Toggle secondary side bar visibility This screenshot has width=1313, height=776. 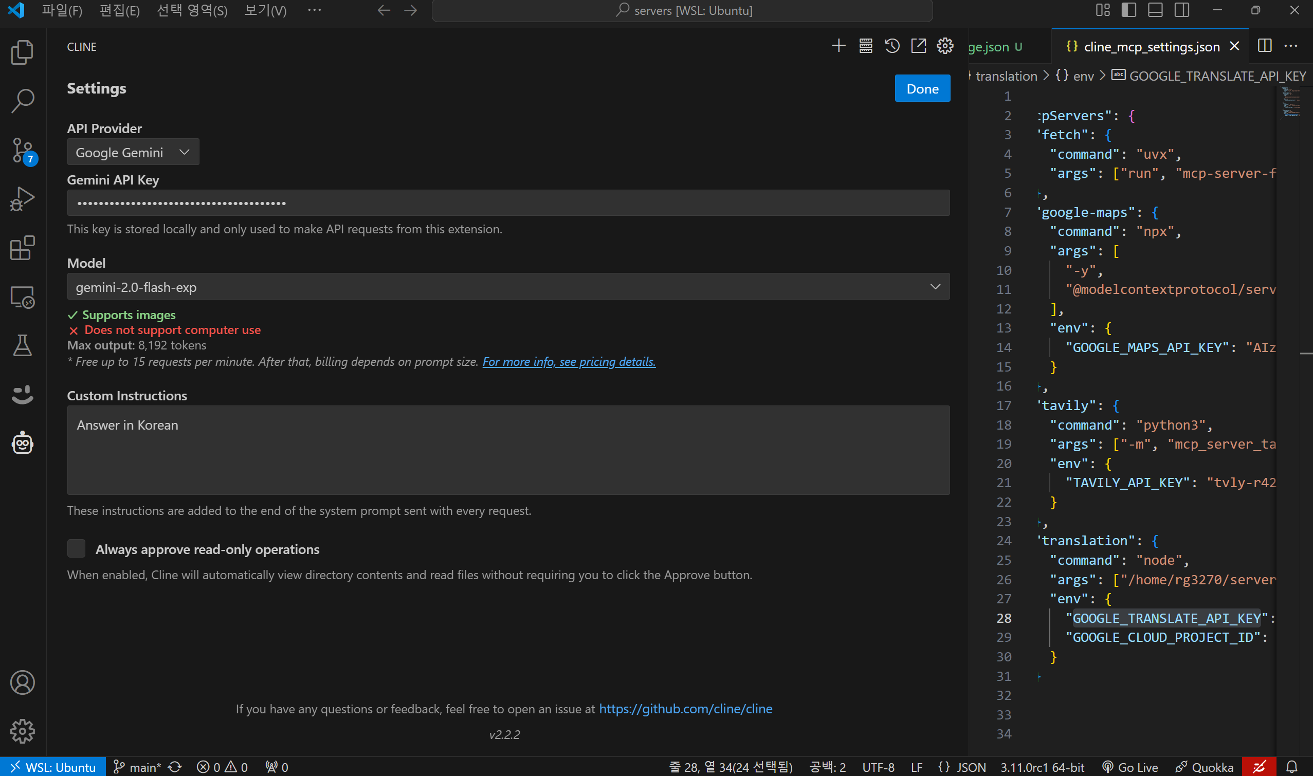(x=1182, y=10)
